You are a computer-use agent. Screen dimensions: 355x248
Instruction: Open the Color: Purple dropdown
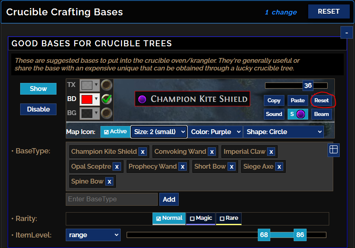tap(215, 132)
